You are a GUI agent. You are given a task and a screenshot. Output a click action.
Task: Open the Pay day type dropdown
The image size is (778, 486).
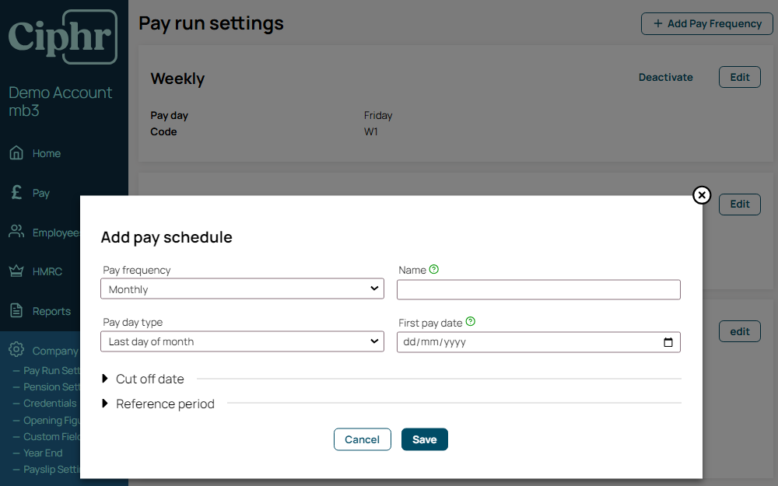tap(242, 341)
